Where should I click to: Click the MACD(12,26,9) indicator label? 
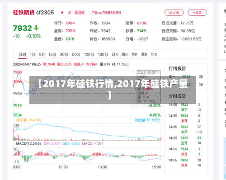28,143
